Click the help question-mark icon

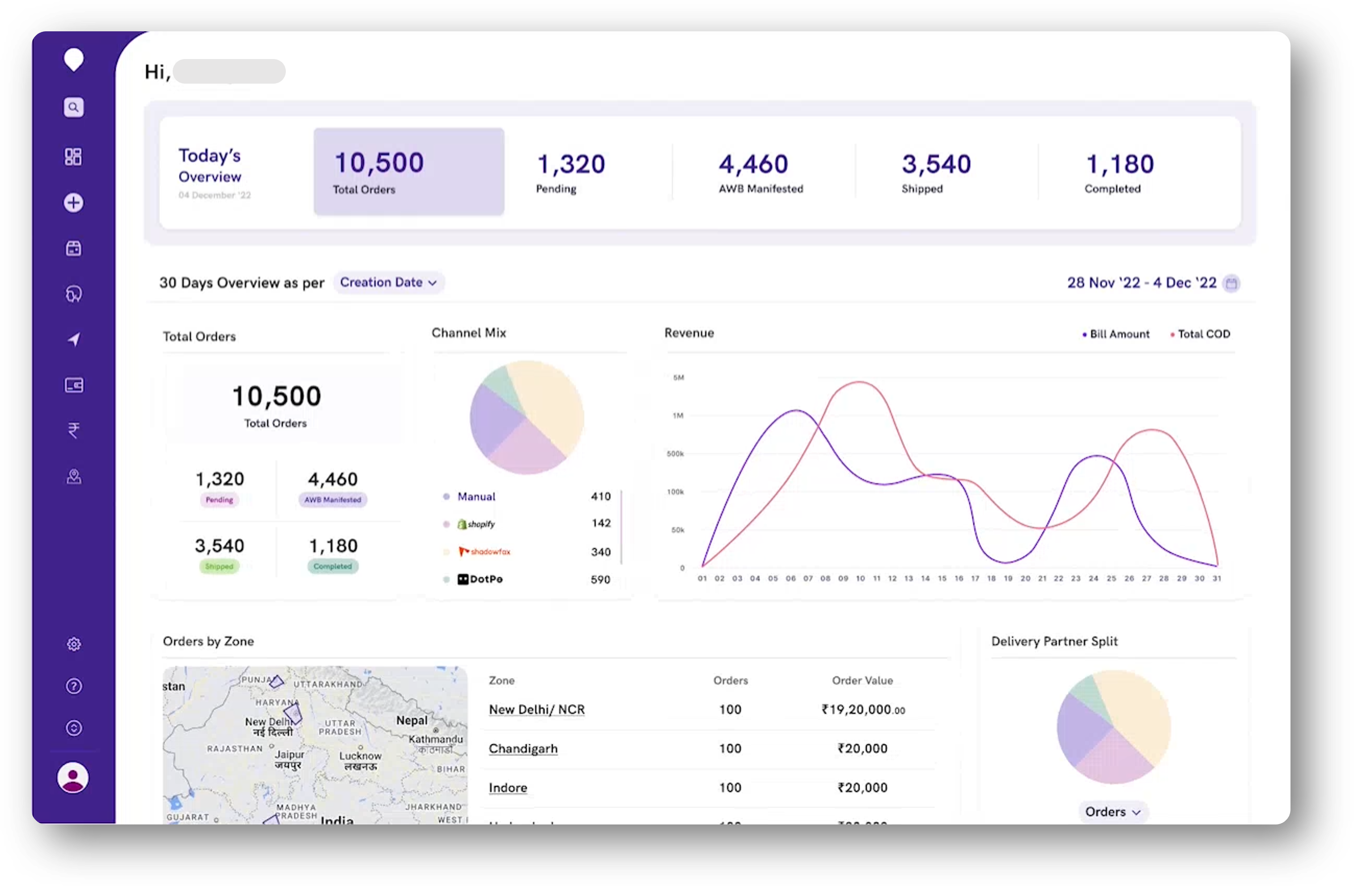coord(73,686)
